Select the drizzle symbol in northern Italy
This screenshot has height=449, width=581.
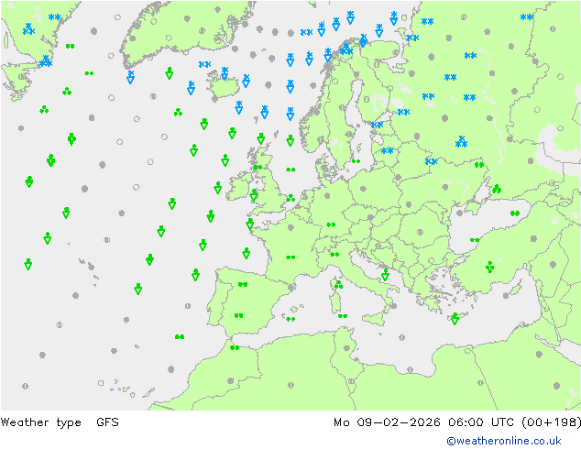(x=334, y=254)
